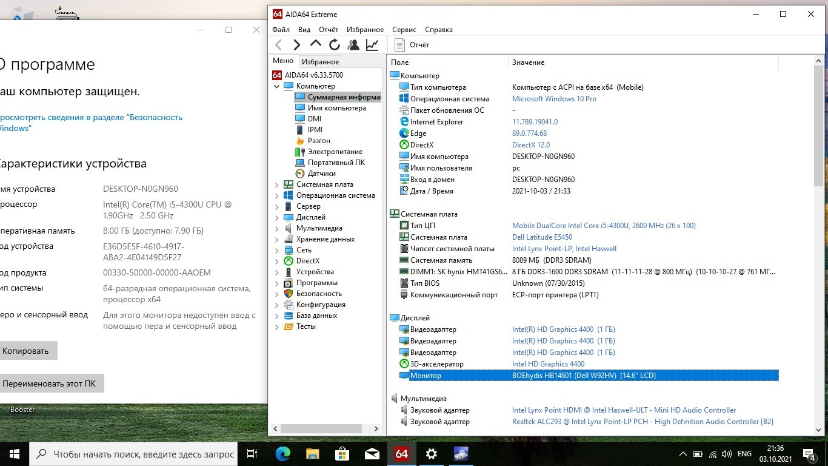Open the Отчёт menu in the menu bar
Image resolution: width=828 pixels, height=466 pixels.
(x=329, y=30)
